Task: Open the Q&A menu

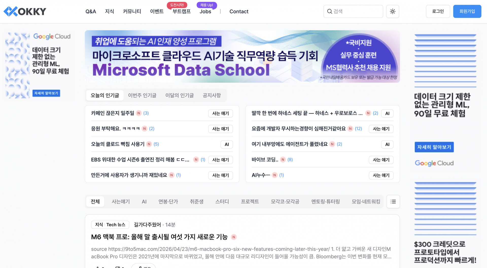Action: point(91,11)
